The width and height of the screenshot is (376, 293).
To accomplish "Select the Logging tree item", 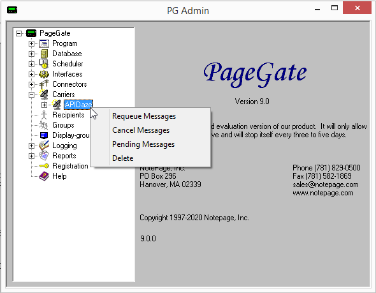I will coord(64,146).
